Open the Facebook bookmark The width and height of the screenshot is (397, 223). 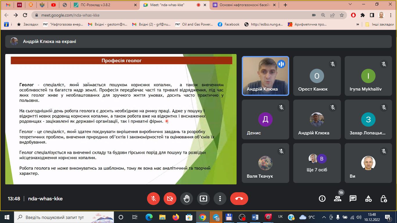click(229, 24)
